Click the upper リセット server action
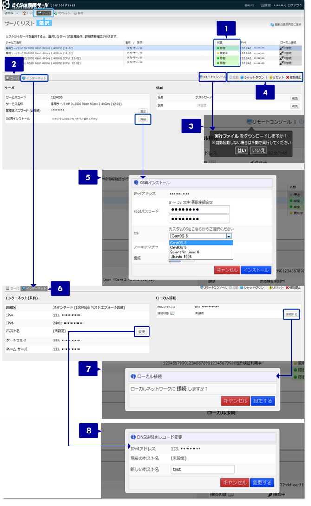Viewport: 311px width, 506px height. click(276, 78)
